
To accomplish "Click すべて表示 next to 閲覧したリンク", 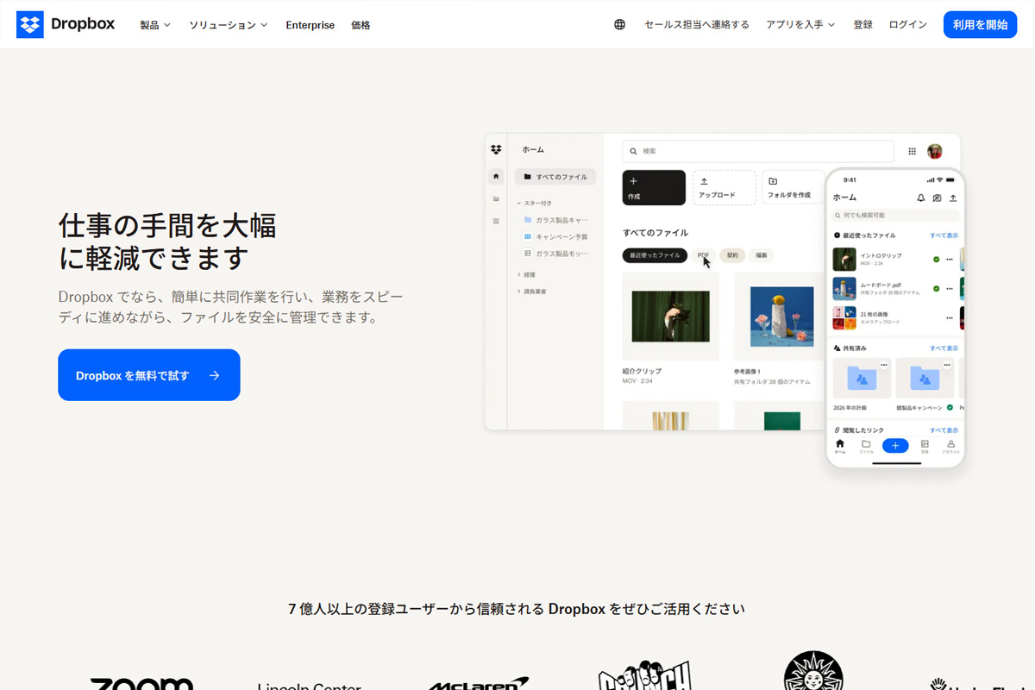I will pyautogui.click(x=944, y=430).
